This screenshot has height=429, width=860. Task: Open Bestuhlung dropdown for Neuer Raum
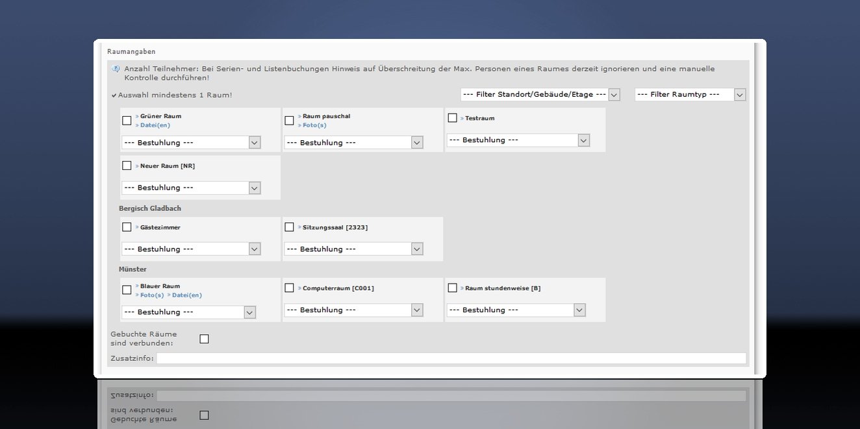click(191, 188)
